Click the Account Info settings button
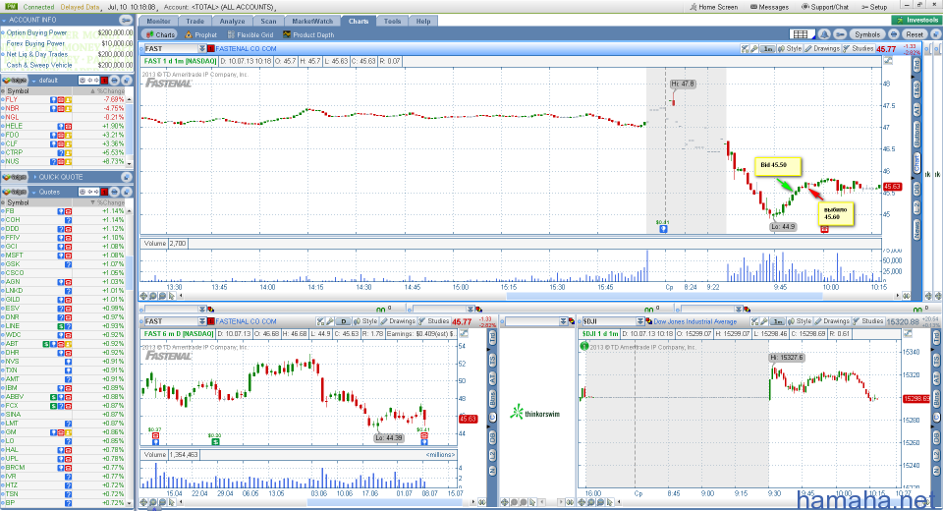The image size is (943, 511). pyautogui.click(x=126, y=20)
